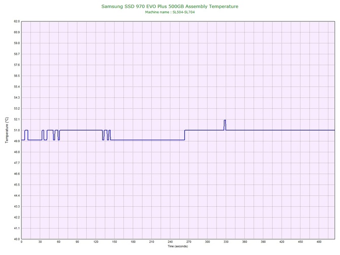
Task: Click the 60 seconds time tick label
Action: click(x=58, y=242)
